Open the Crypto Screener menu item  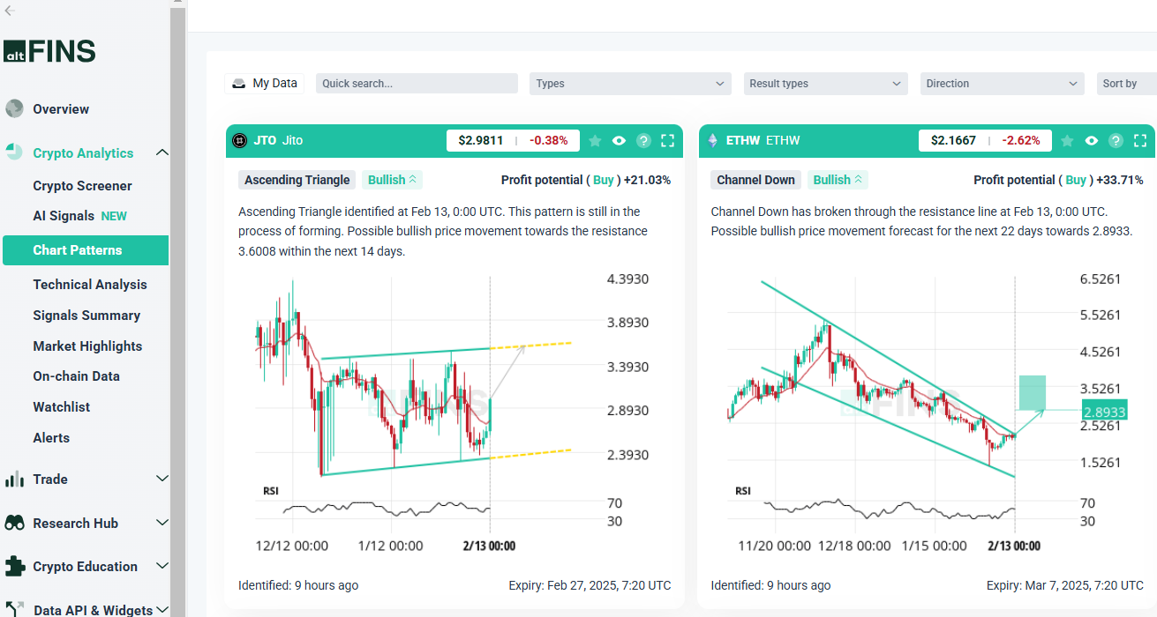point(82,186)
